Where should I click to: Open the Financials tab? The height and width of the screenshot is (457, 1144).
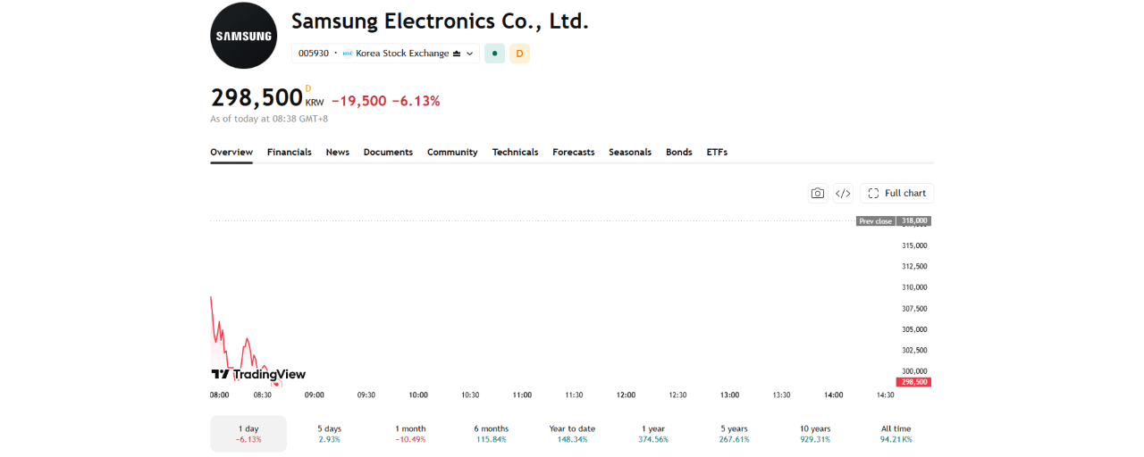coord(290,153)
